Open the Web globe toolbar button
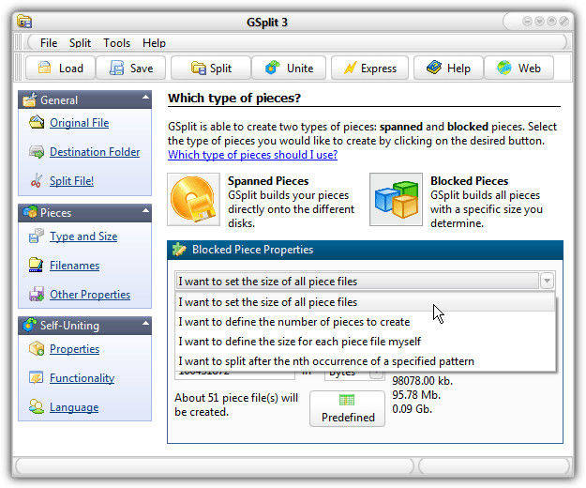 tap(504, 68)
